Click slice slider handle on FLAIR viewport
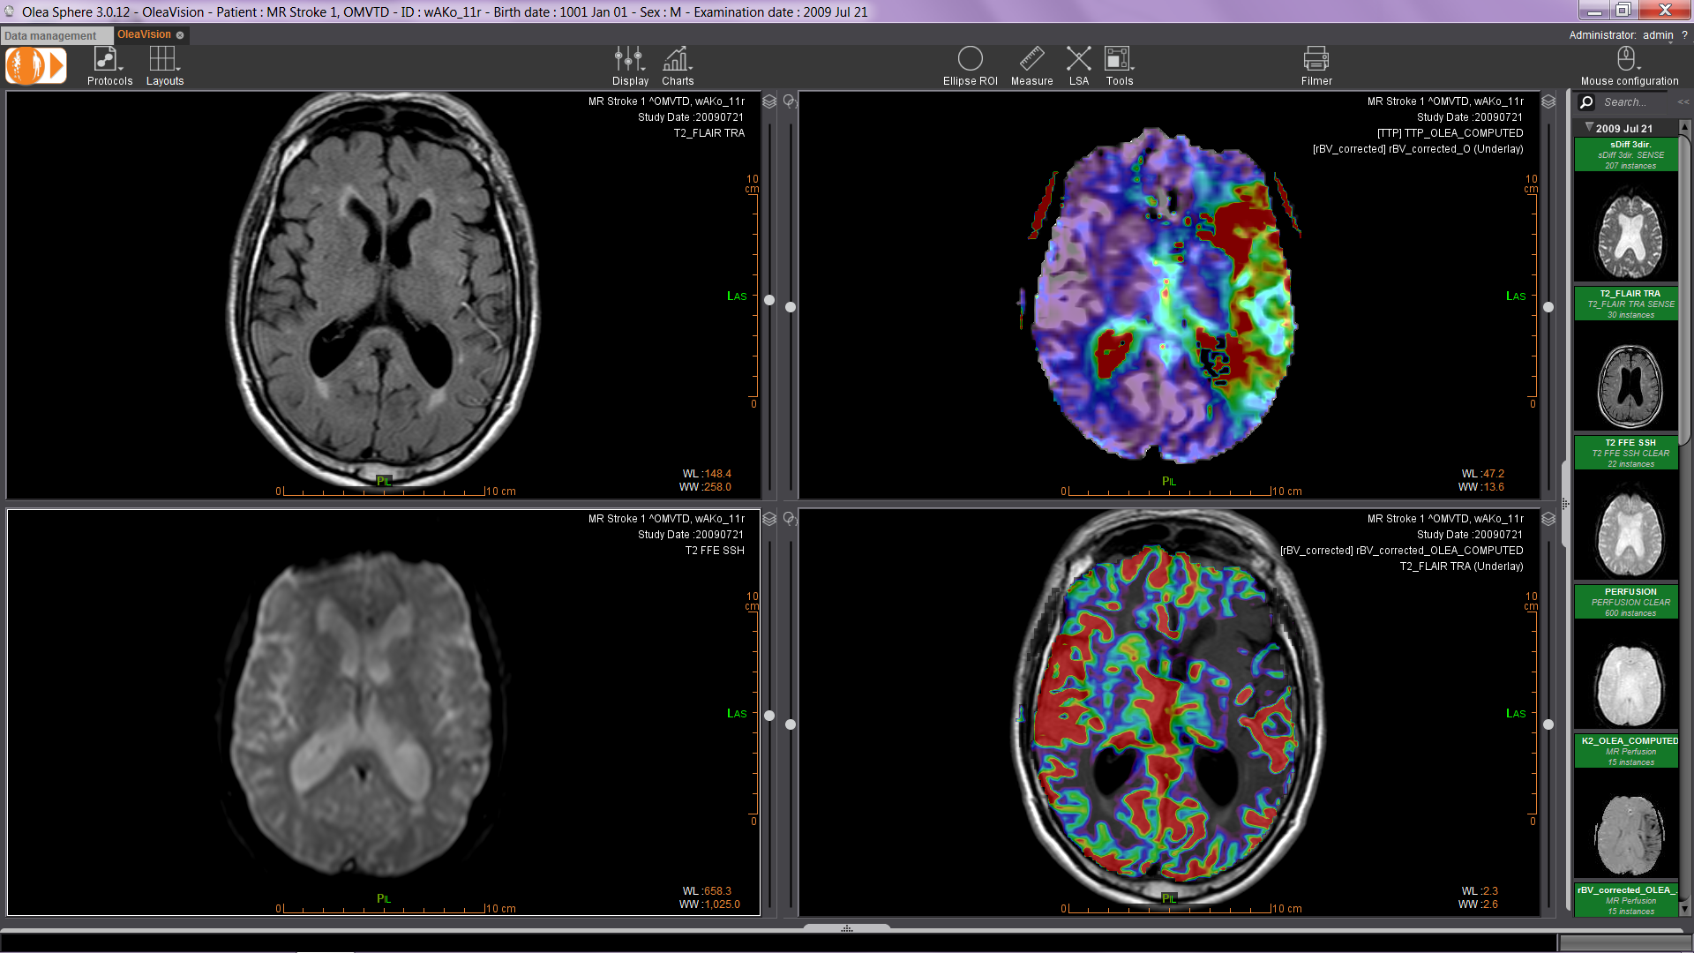Image resolution: width=1694 pixels, height=953 pixels. pos(769,300)
